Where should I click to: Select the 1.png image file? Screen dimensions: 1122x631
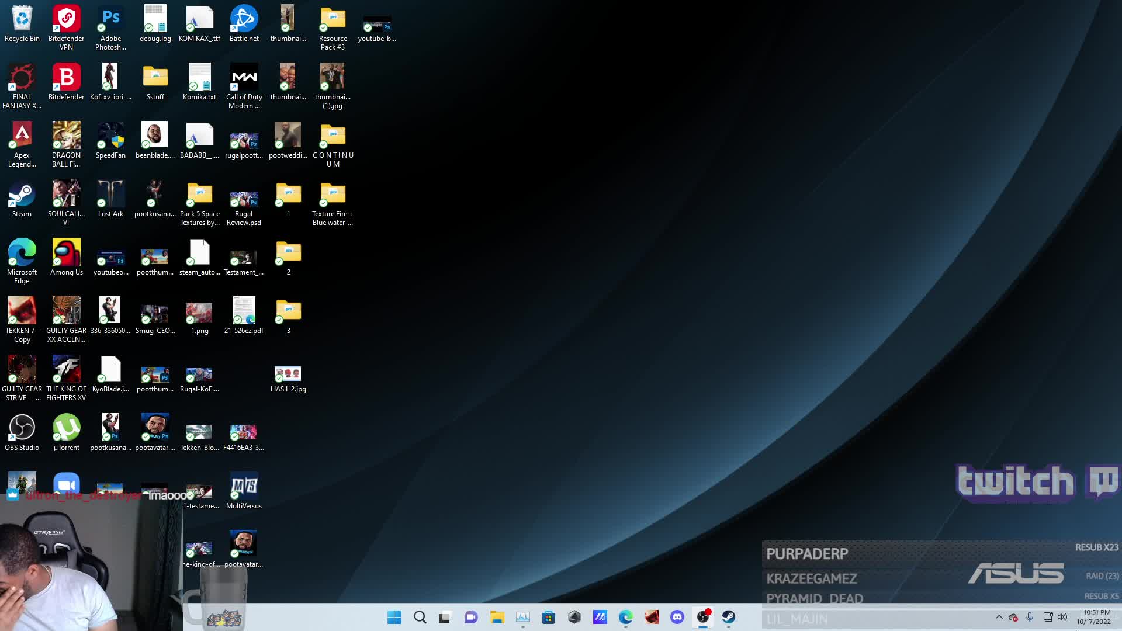click(x=199, y=318)
